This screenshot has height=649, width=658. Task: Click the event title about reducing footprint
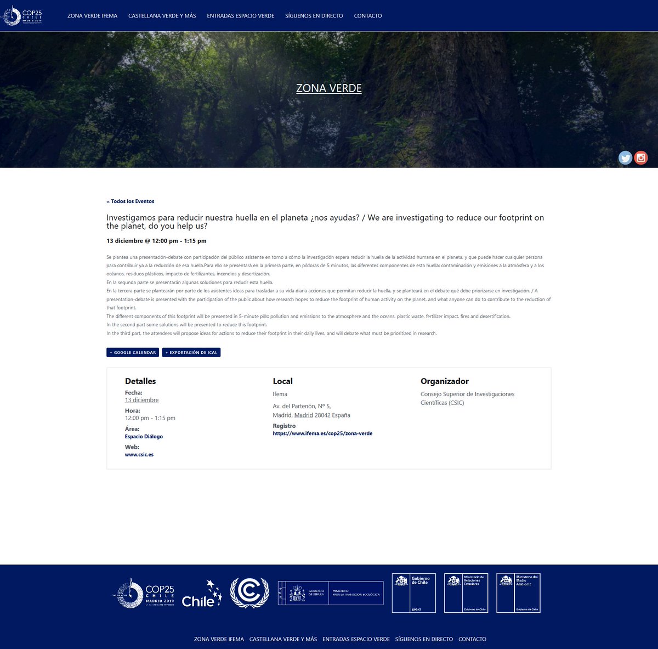point(325,222)
